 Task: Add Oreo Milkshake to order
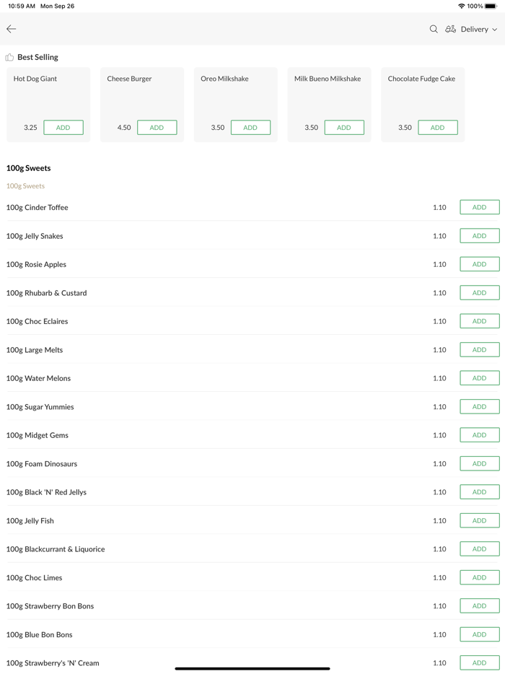[250, 128]
